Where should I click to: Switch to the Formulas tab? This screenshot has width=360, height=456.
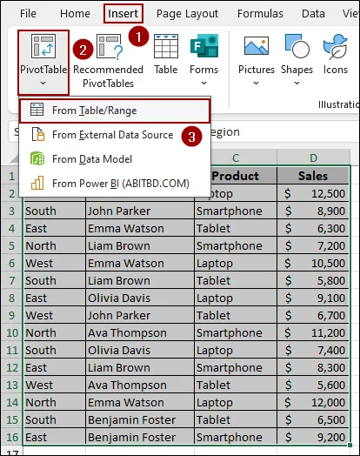click(x=260, y=13)
